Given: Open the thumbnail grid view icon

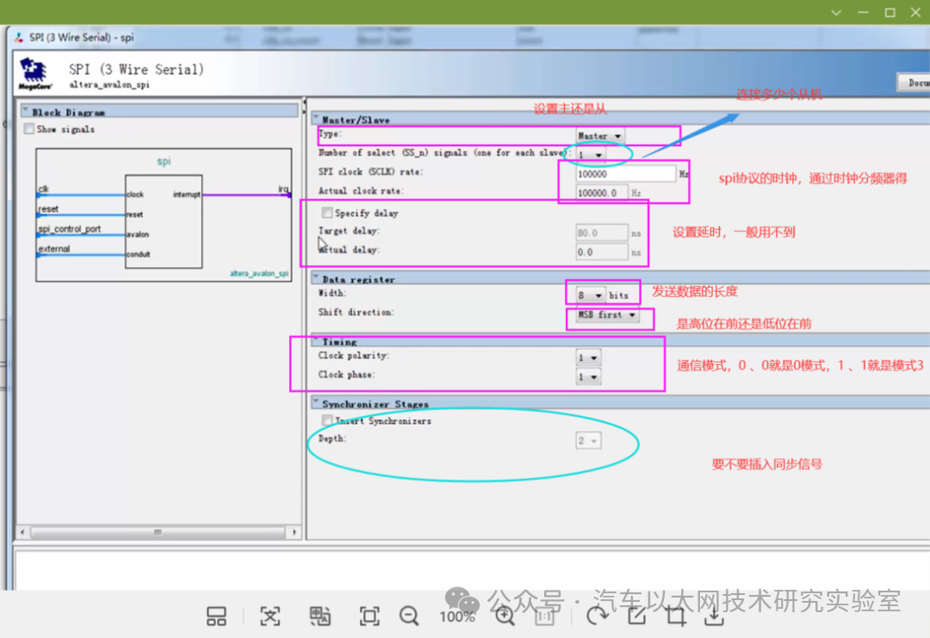Looking at the screenshot, I should coord(216,616).
